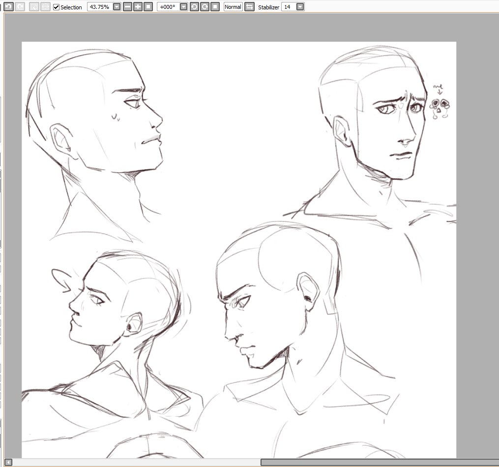Open the zoom percentage dropdown
Image resolution: width=499 pixels, height=467 pixels.
(117, 7)
